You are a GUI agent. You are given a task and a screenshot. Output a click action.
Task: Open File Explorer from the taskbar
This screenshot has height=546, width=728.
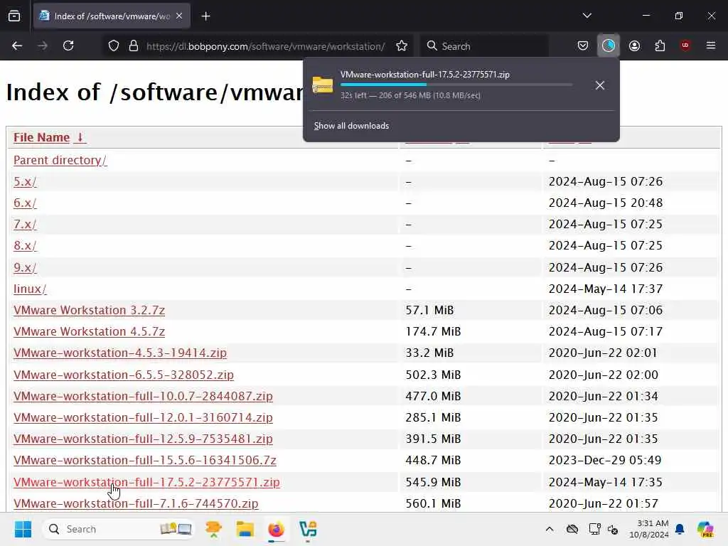[245, 529]
